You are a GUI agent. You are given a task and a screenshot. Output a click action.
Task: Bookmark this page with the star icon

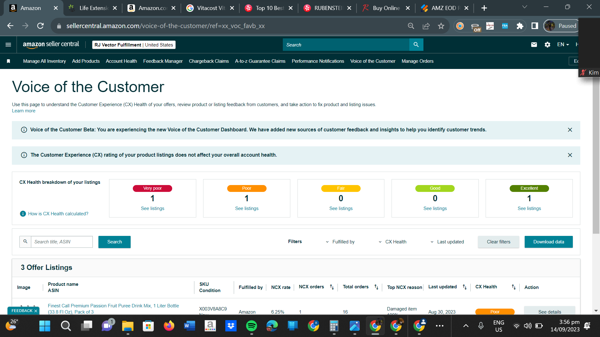441,26
